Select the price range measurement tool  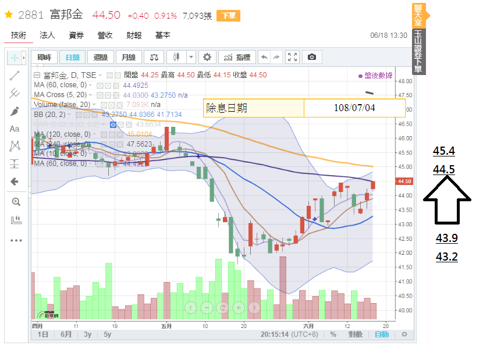(15, 164)
